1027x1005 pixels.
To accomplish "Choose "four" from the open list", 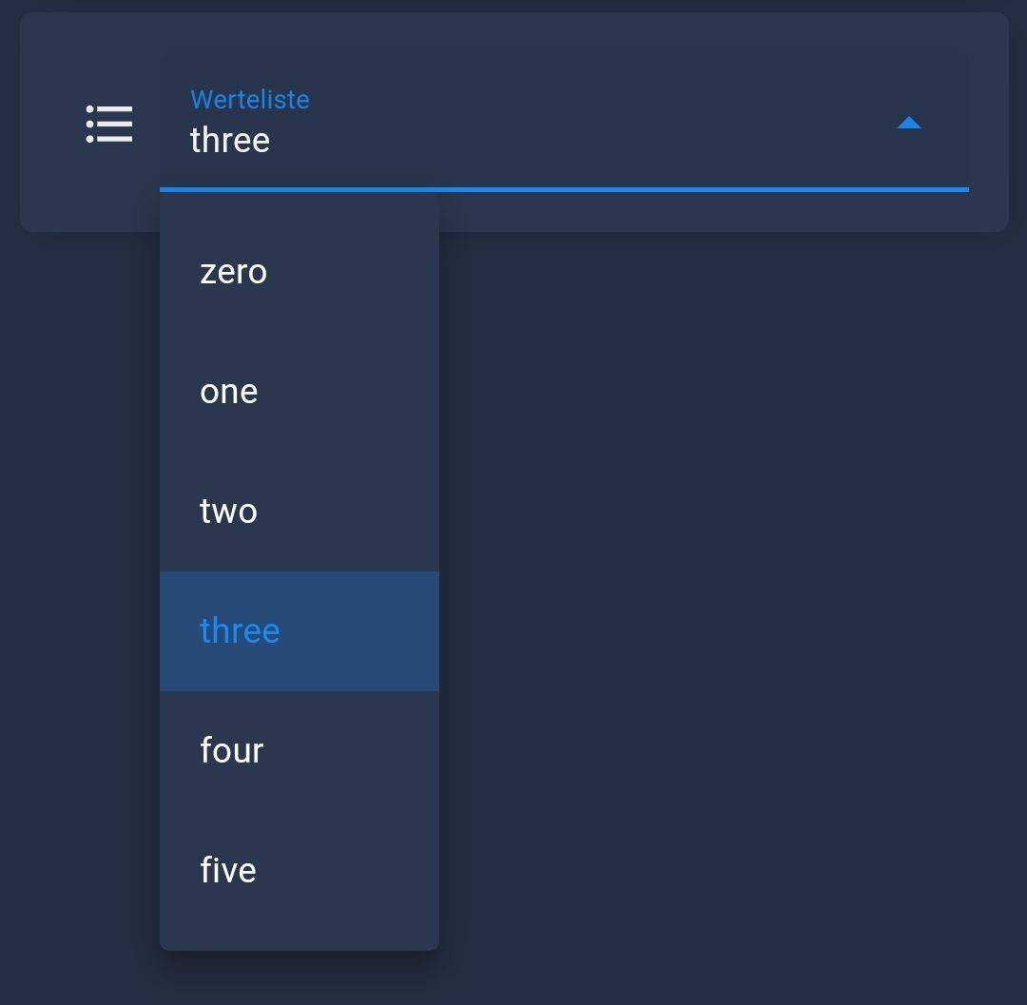I will coord(232,751).
